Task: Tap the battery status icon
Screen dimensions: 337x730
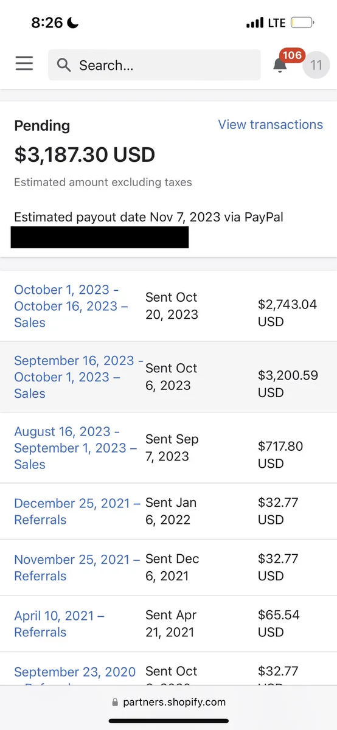Action: [302, 23]
